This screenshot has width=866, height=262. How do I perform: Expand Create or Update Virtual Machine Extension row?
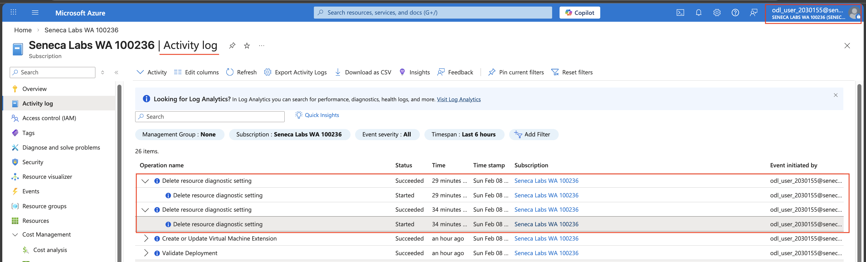[x=146, y=239]
